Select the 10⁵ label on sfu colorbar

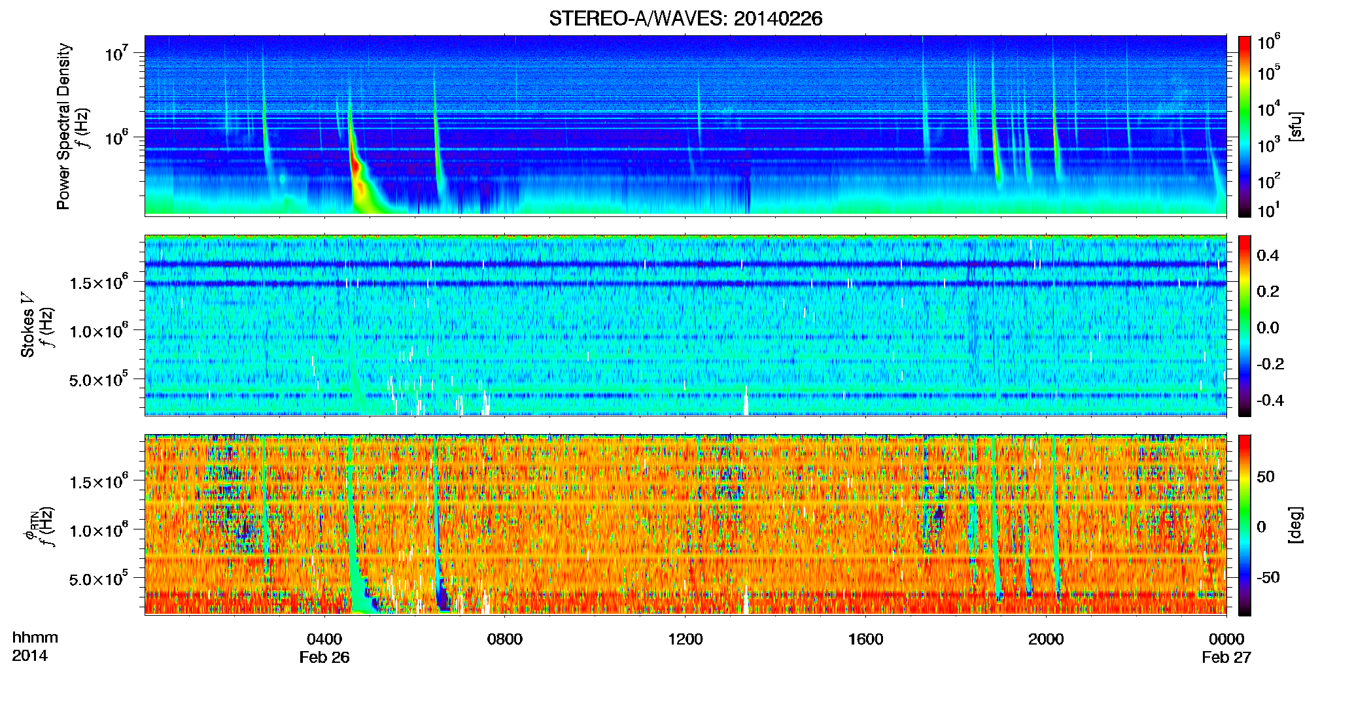(1269, 73)
